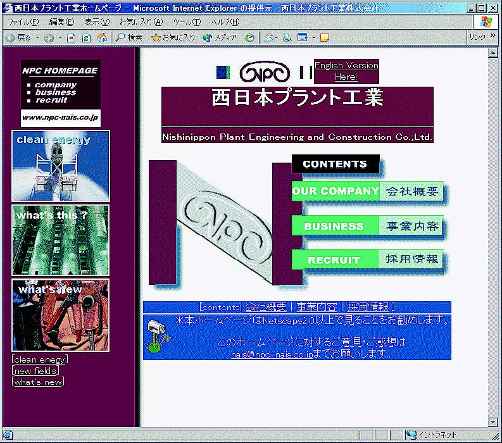Click the Mail envelope icon
The image size is (502, 443).
coord(268,38)
